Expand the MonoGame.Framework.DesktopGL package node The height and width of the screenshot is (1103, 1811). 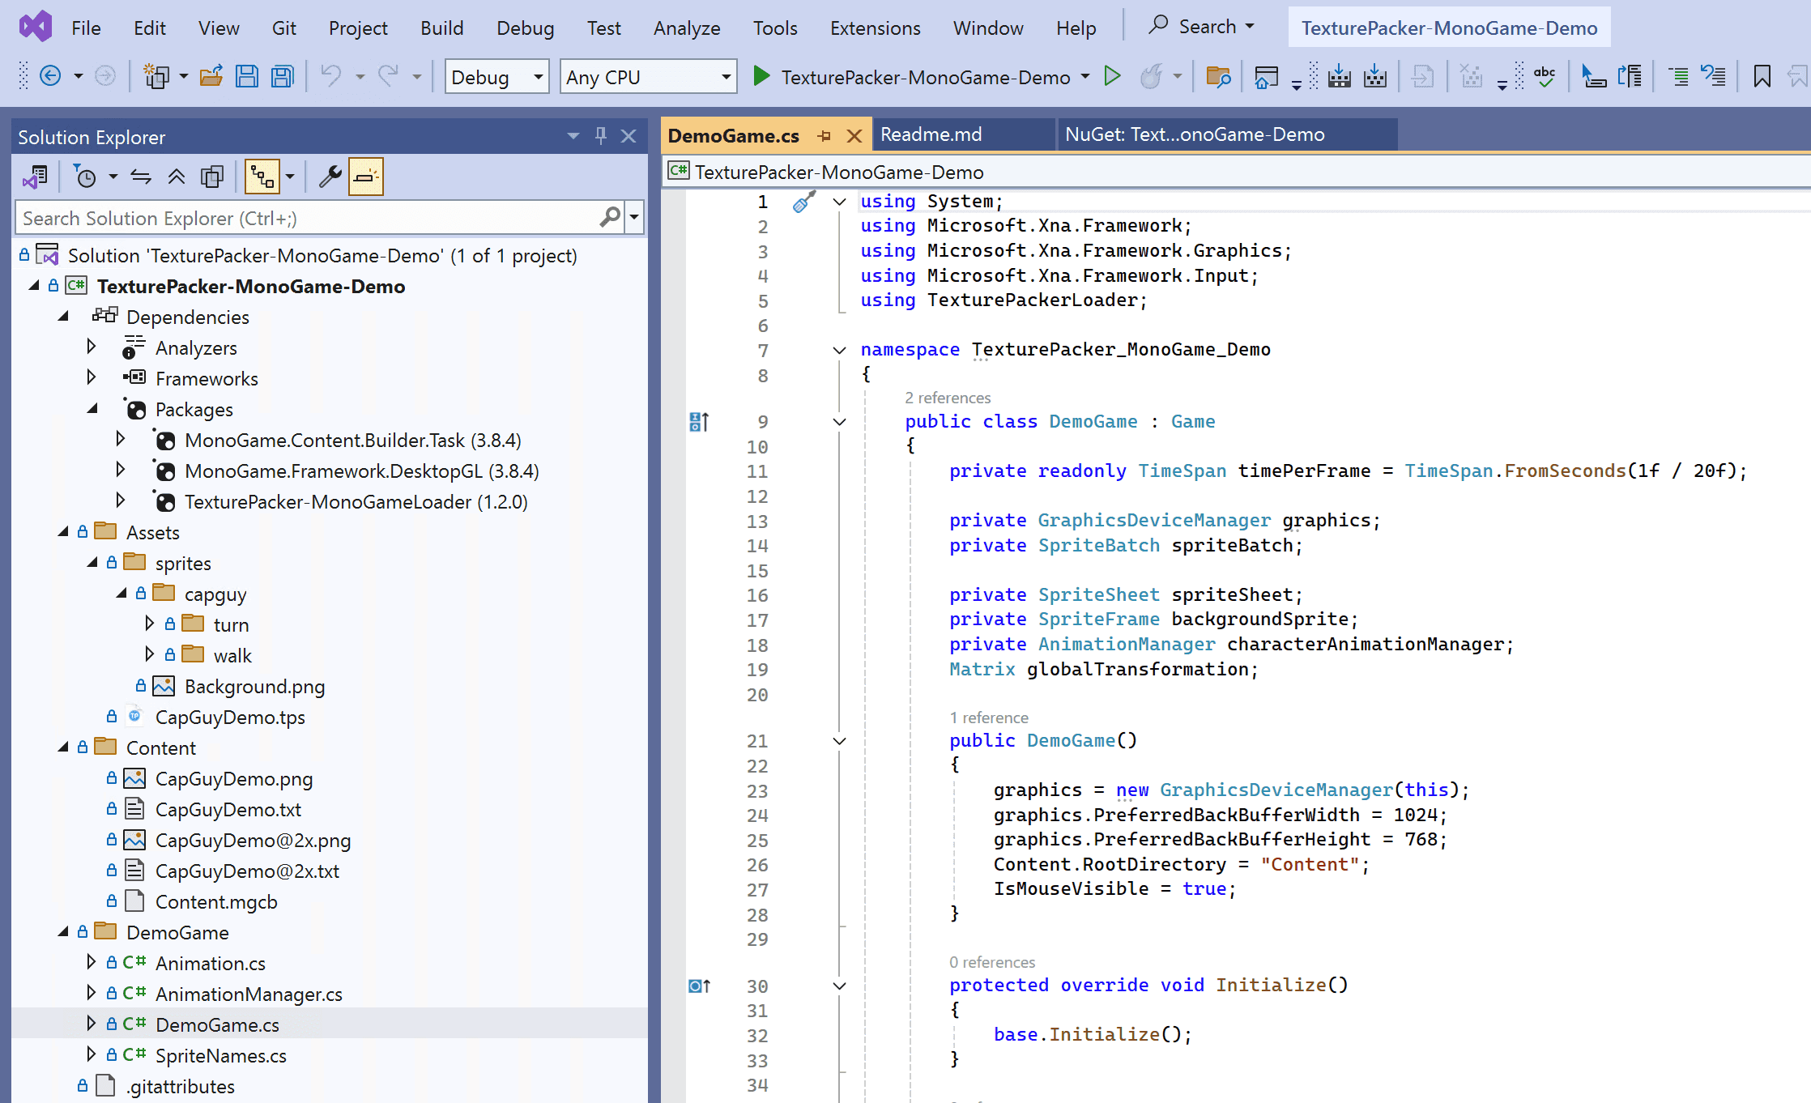(121, 470)
